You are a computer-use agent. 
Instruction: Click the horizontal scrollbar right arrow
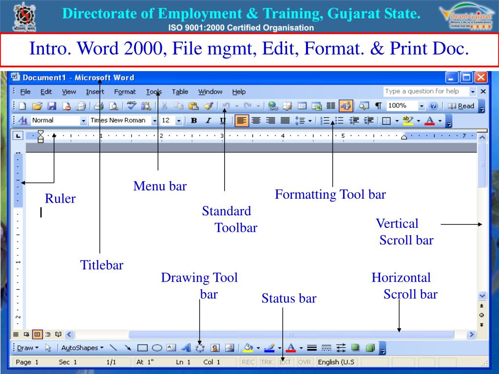click(x=471, y=334)
